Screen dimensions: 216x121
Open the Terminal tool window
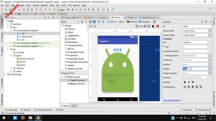[26, 110]
